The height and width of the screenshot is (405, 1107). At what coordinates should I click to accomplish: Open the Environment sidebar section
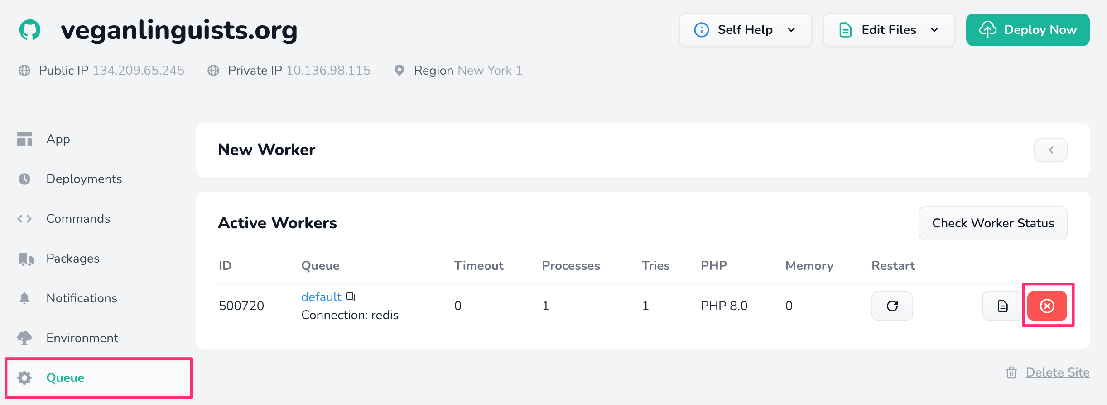82,338
